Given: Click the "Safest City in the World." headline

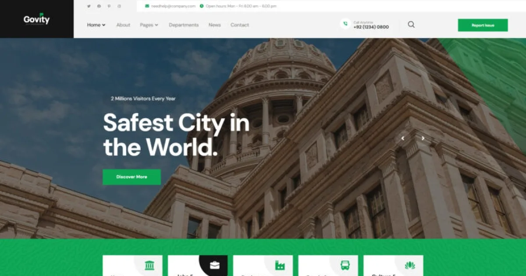Looking at the screenshot, I should [176, 134].
